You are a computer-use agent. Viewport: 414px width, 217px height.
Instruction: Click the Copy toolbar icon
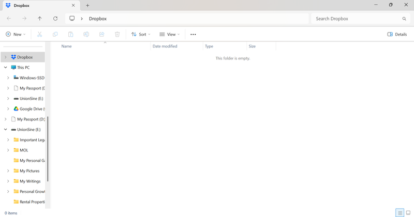pyautogui.click(x=55, y=34)
